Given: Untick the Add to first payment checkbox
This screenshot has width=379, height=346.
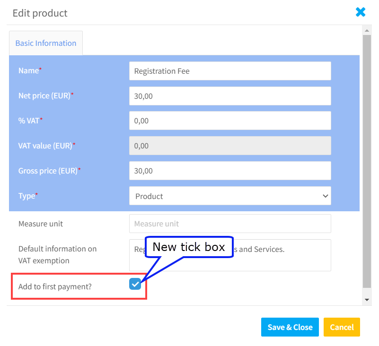Looking at the screenshot, I should [135, 284].
